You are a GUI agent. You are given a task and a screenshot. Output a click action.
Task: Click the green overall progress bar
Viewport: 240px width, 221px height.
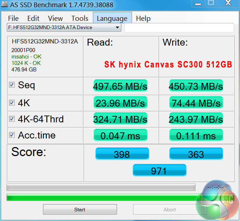(120, 197)
